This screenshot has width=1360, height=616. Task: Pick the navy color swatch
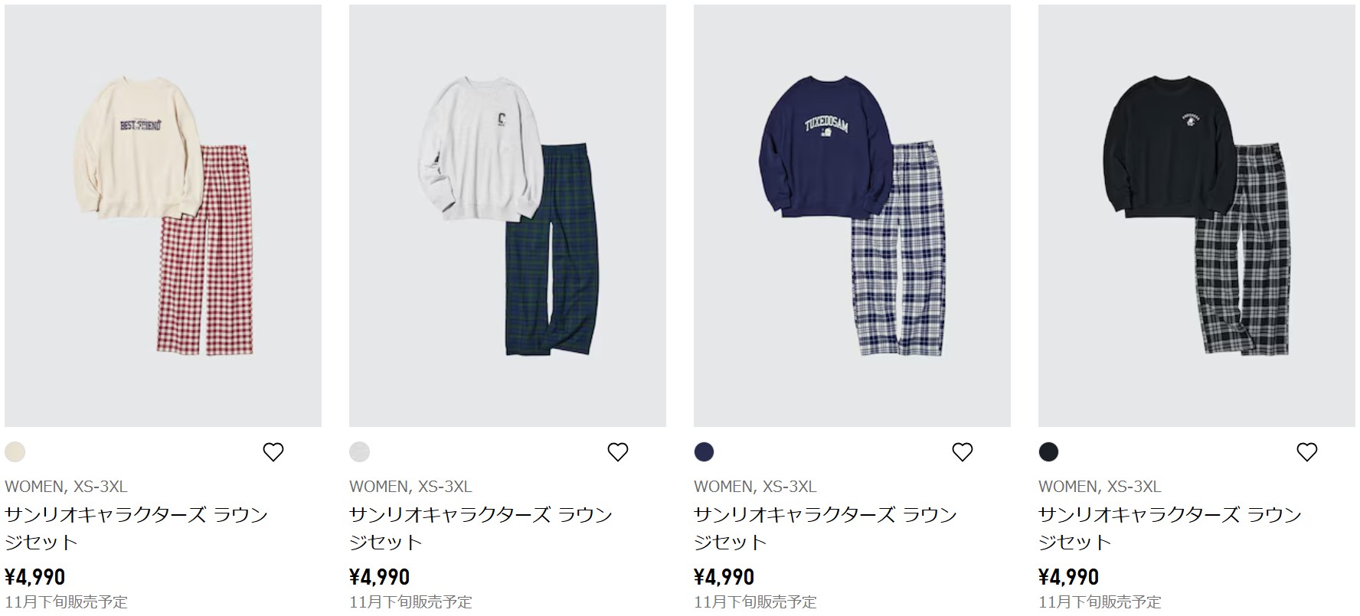click(705, 452)
